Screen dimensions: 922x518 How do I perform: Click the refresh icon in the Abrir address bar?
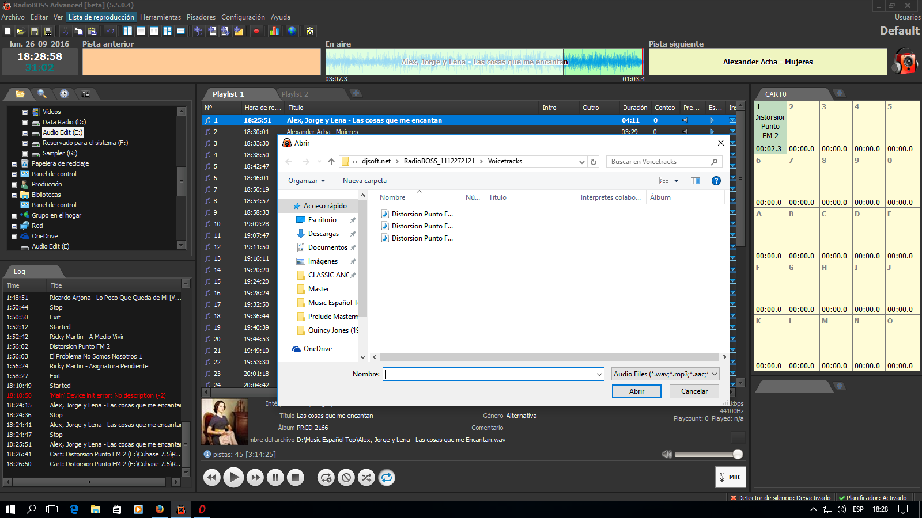pos(594,162)
